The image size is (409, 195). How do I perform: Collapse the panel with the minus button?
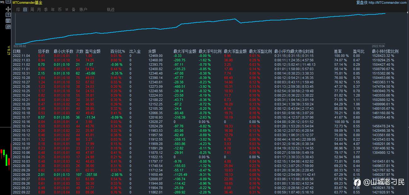pos(8,2)
